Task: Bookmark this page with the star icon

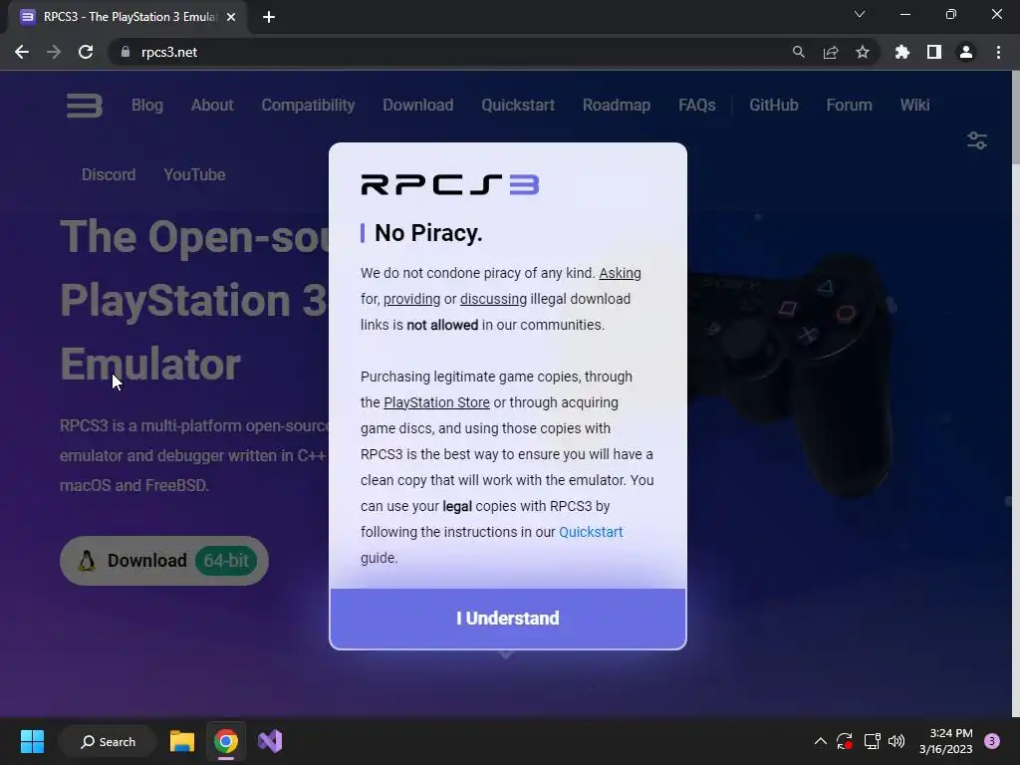Action: point(863,52)
